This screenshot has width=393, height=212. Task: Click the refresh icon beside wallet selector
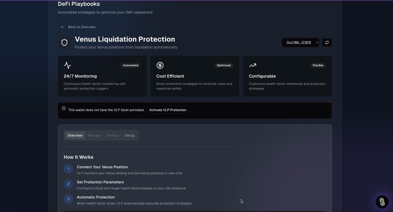click(x=327, y=42)
